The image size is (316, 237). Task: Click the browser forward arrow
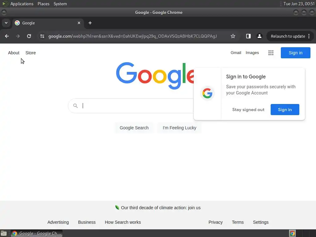click(x=18, y=36)
